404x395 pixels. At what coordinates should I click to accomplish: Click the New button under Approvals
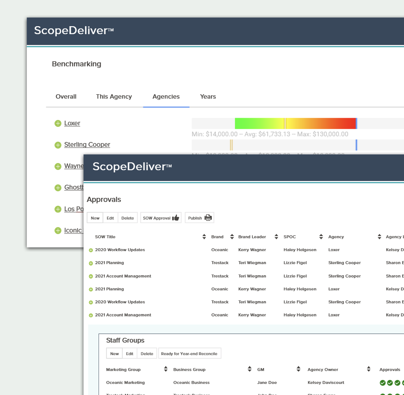(95, 218)
